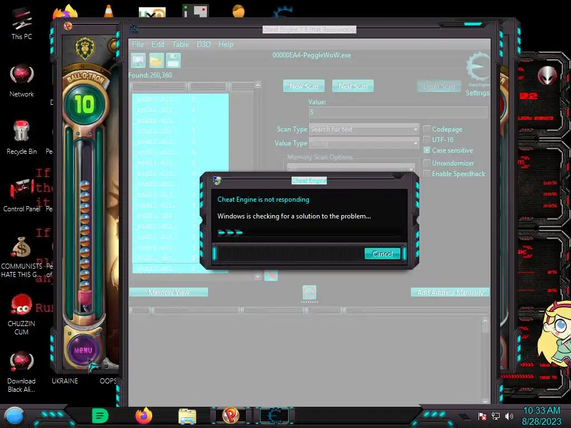This screenshot has height=428, width=571.
Task: Click the Next Scan button
Action: tap(353, 86)
